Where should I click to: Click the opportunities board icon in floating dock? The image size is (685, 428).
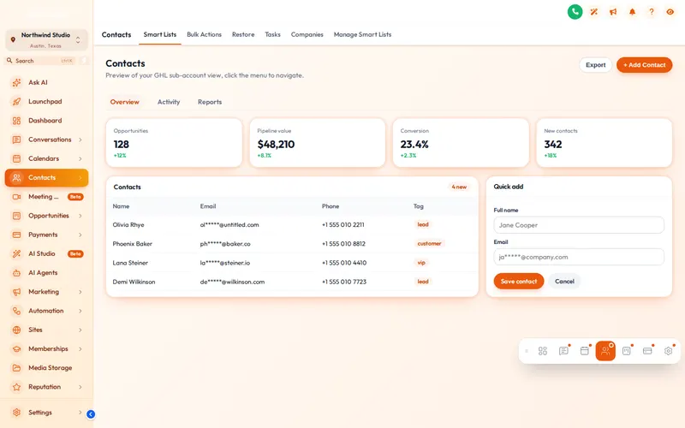click(x=627, y=351)
